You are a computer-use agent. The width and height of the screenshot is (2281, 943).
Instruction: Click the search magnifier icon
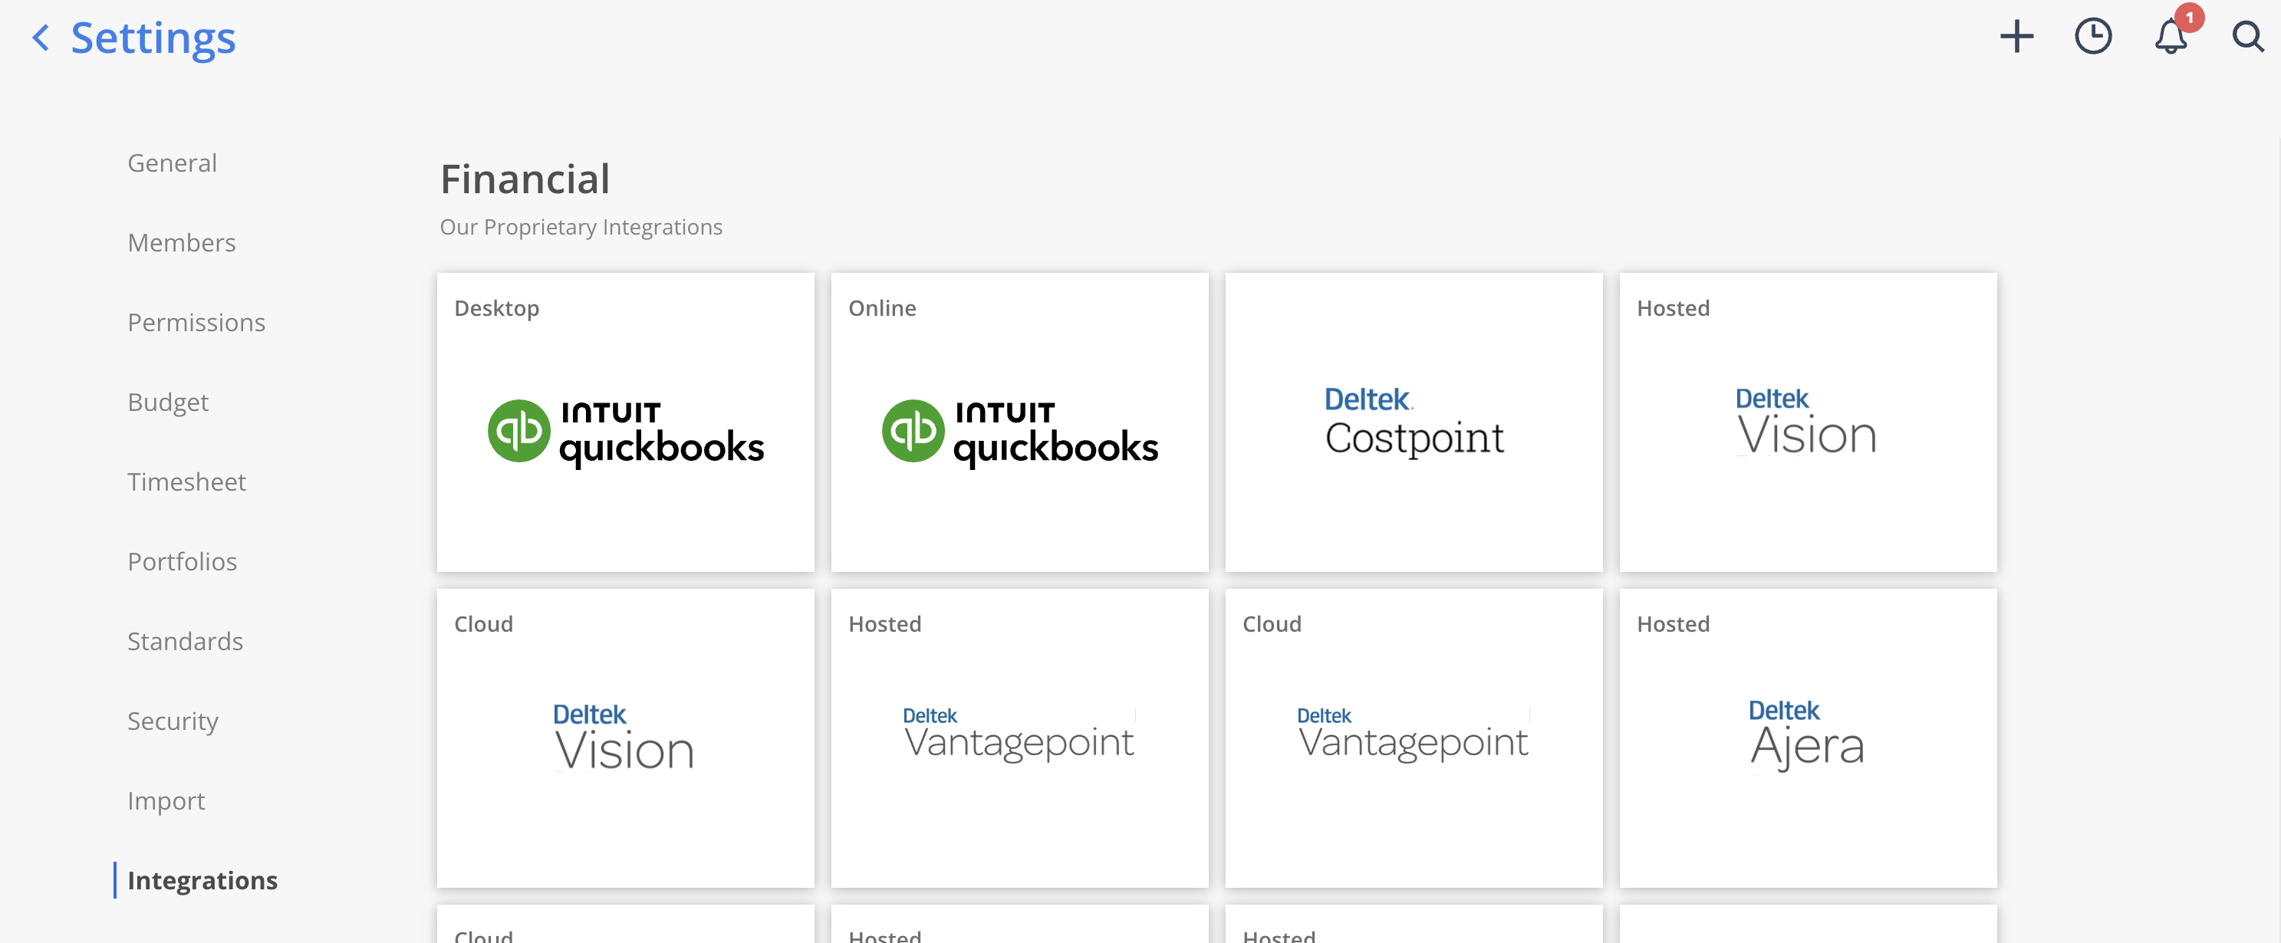tap(2247, 36)
